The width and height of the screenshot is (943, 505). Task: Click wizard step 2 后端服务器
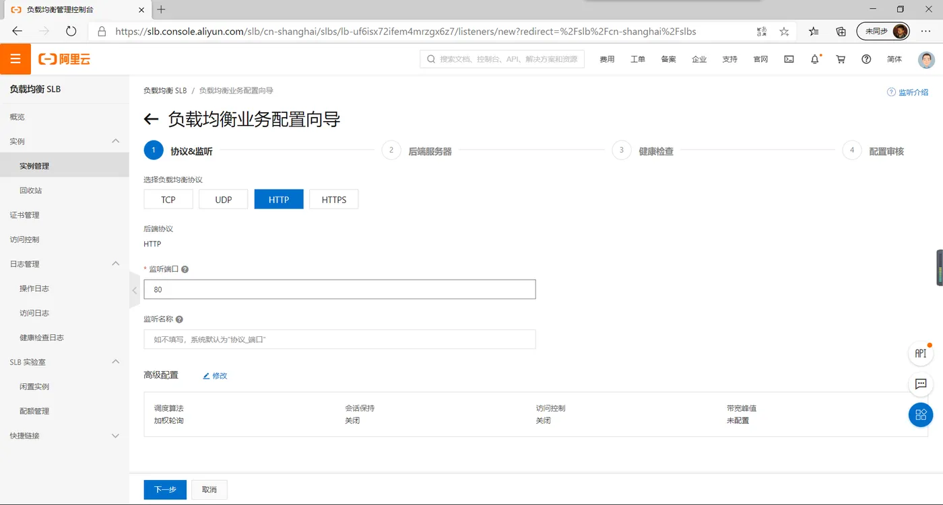(416, 151)
